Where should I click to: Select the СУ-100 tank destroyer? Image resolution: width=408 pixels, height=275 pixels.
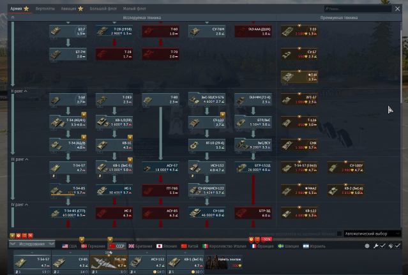pyautogui.click(x=206, y=212)
